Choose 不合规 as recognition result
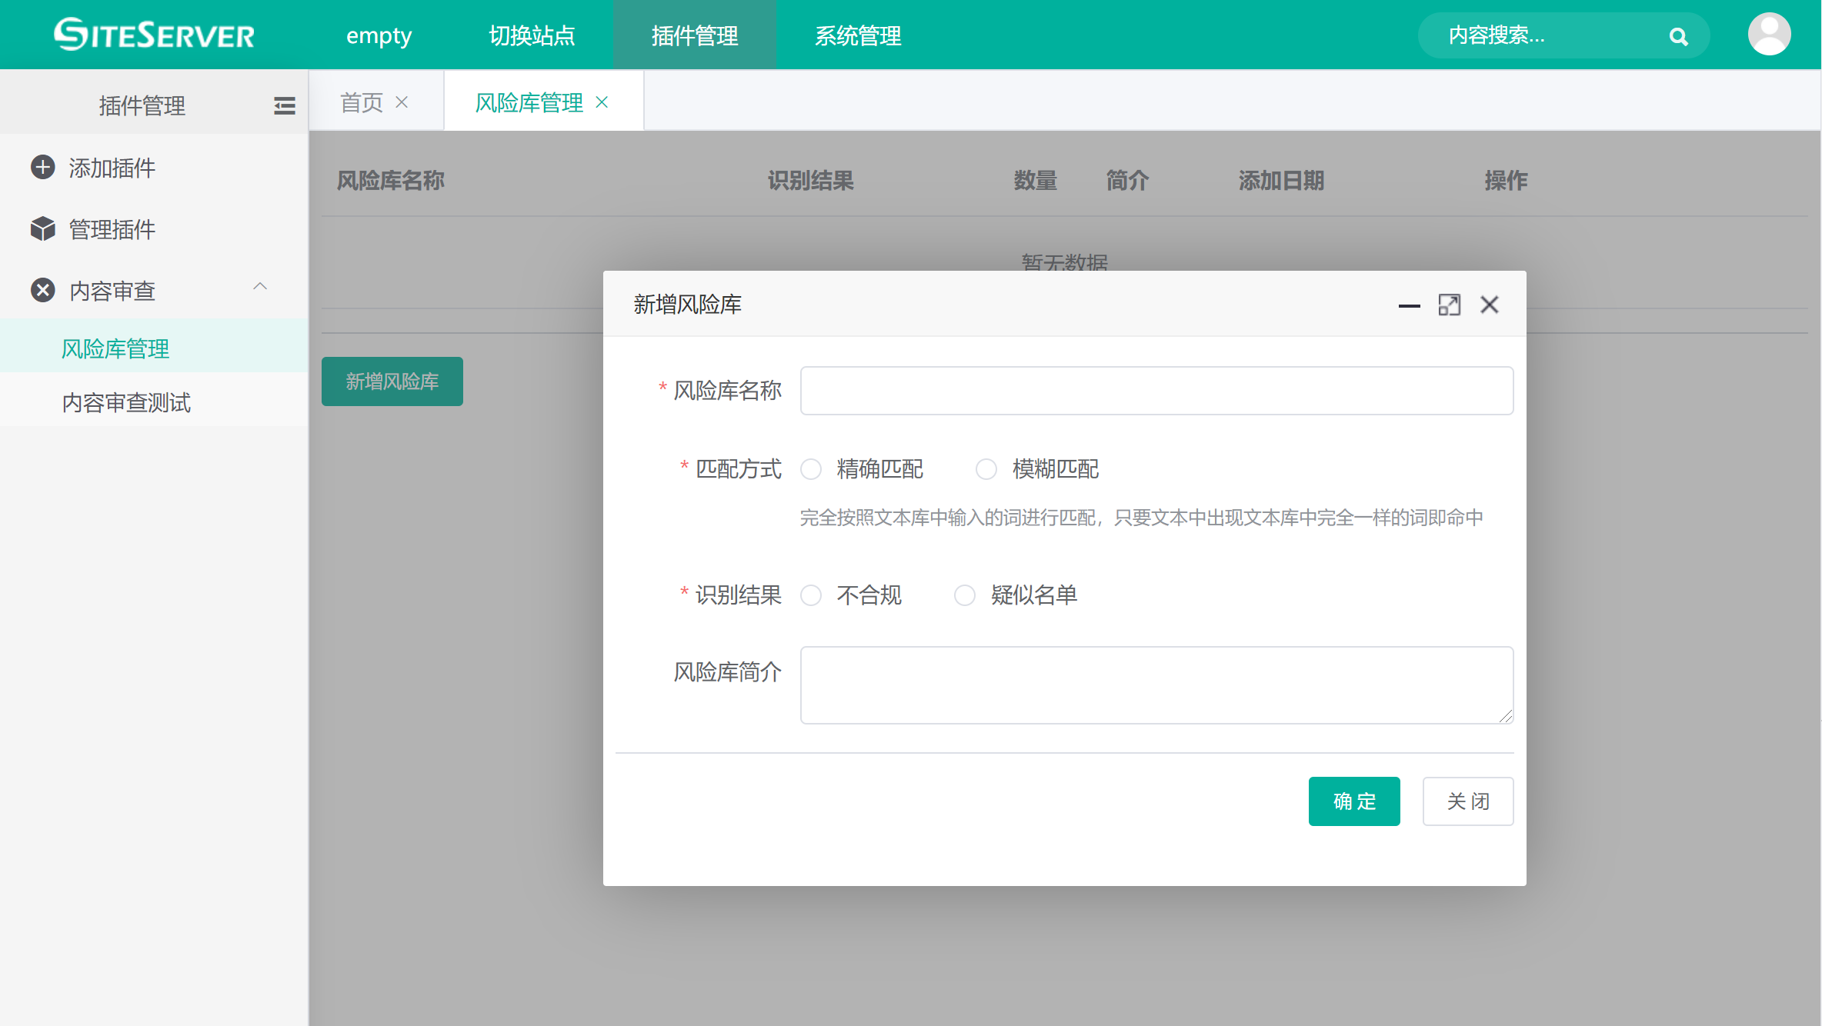1822x1026 pixels. tap(811, 595)
